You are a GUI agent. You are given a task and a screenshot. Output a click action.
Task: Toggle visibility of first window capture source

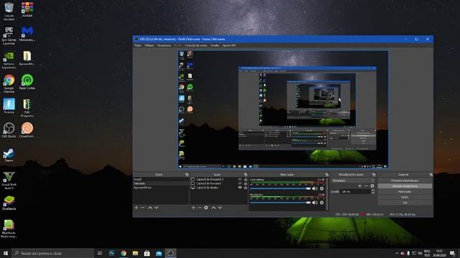pos(240,179)
